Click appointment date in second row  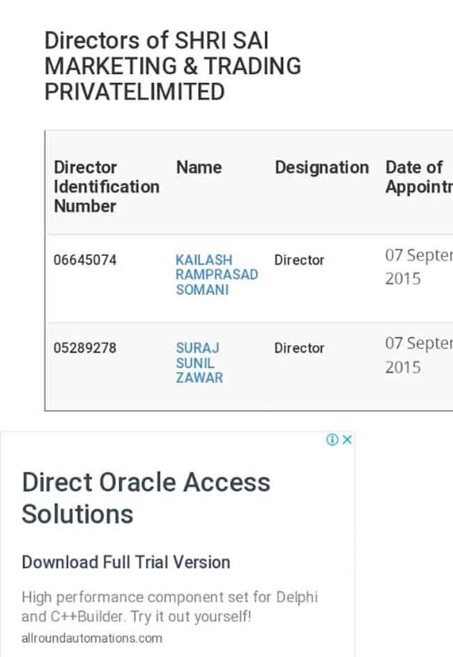[419, 355]
